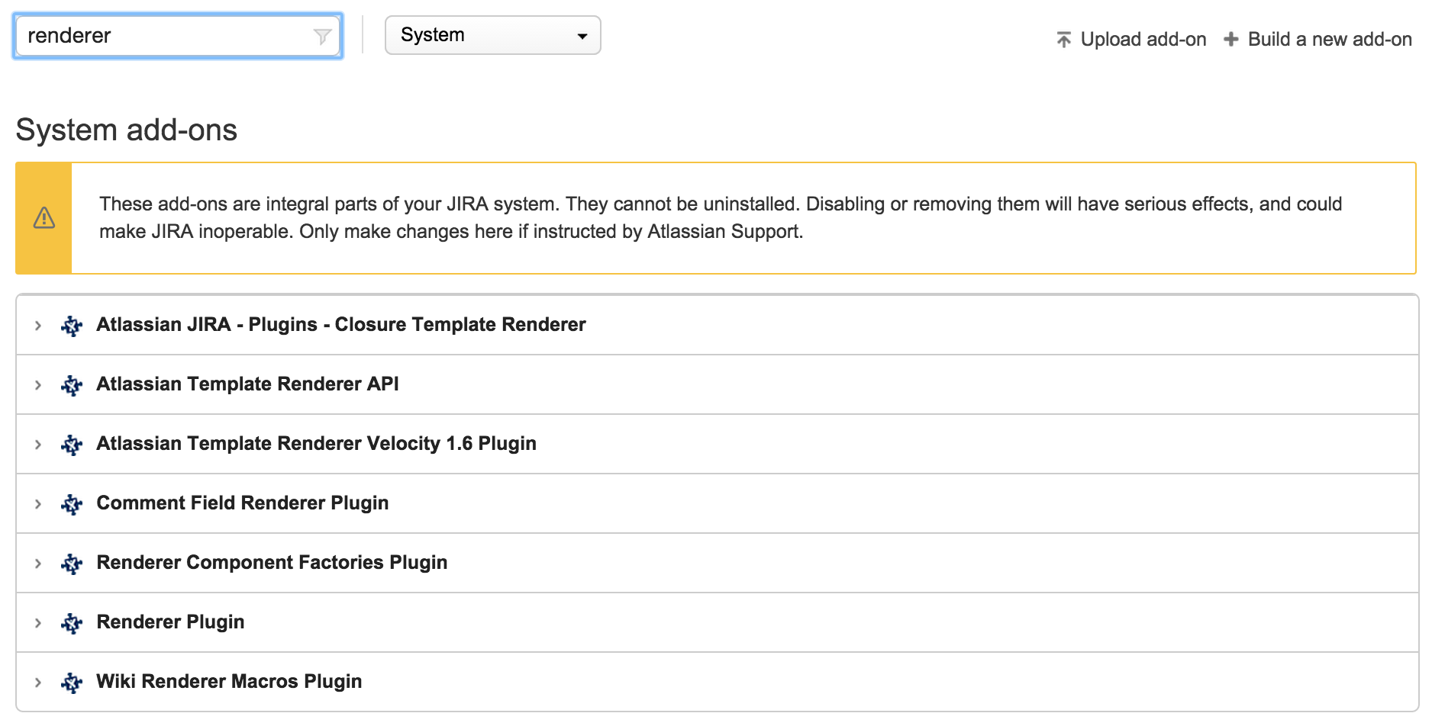Viewport: 1432px width, 726px height.
Task: Click the plugin icon beside Atlassian Template Renderer API
Action: click(x=72, y=385)
